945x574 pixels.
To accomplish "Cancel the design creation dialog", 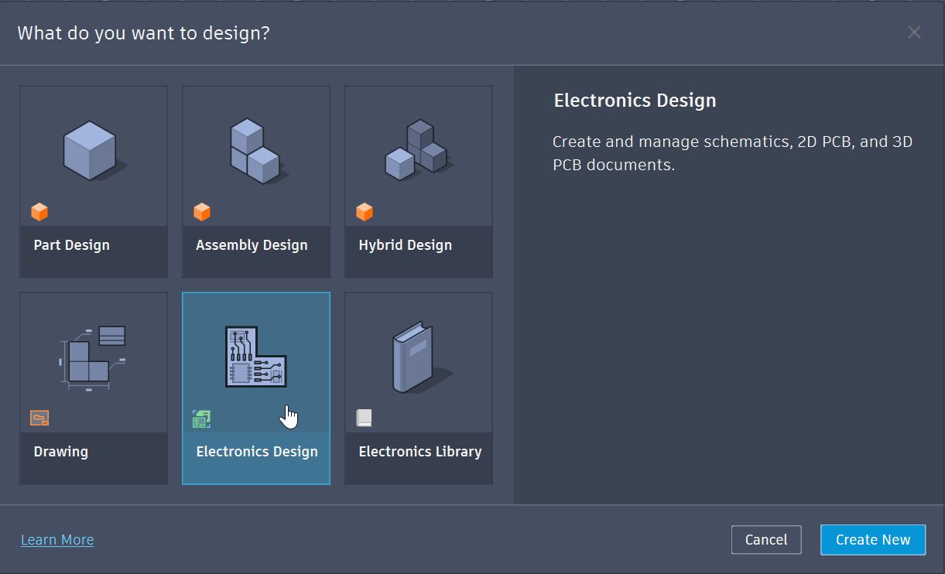I will click(766, 539).
